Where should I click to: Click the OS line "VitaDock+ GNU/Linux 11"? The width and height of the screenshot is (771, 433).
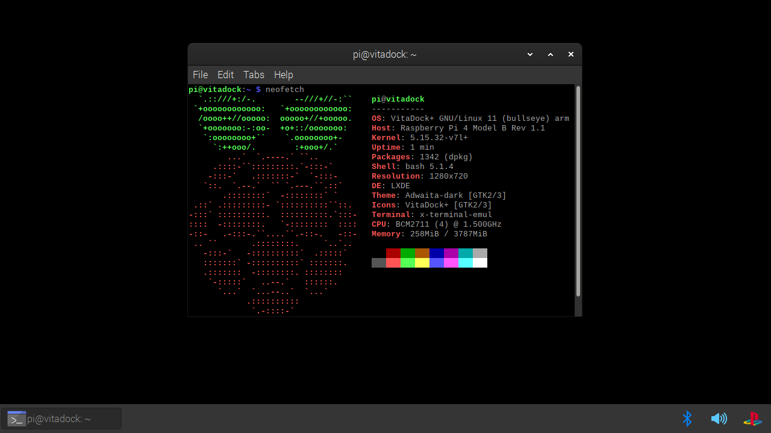pos(444,118)
